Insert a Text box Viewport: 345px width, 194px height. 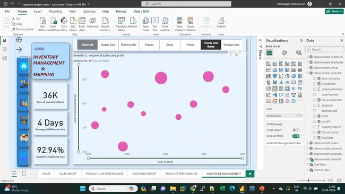click(154, 24)
